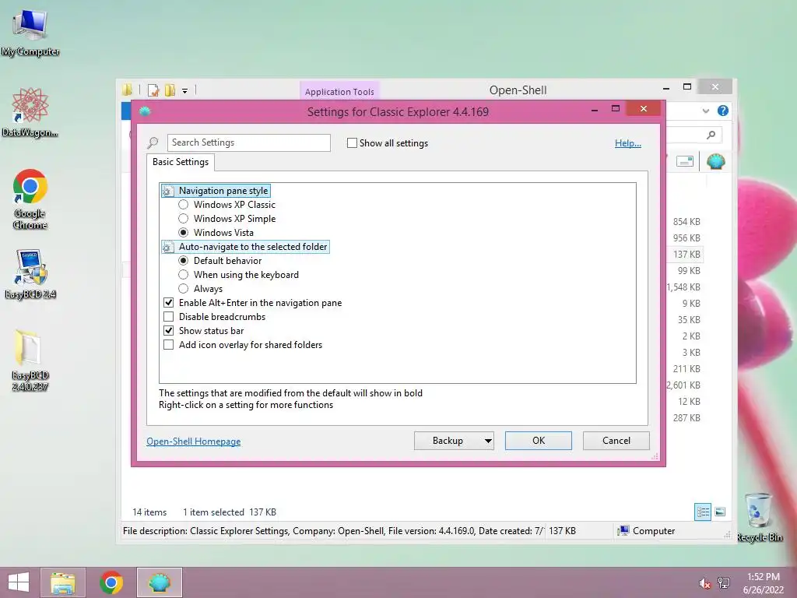Click the Backup button
Viewport: 797px width, 598px height.
[448, 441]
